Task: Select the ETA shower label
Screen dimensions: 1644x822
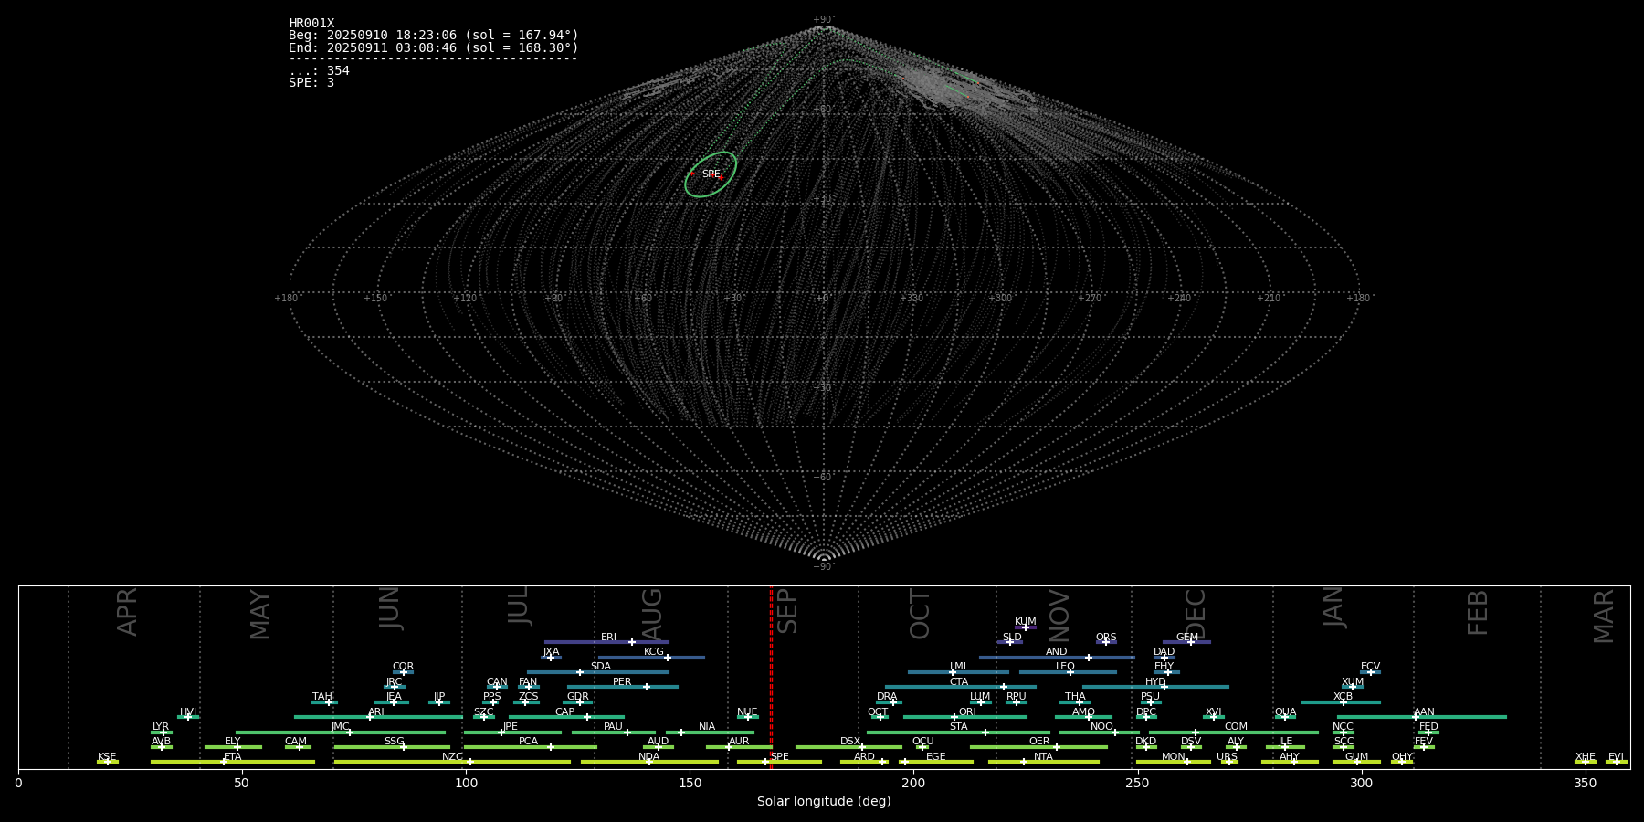Action: click(x=233, y=757)
